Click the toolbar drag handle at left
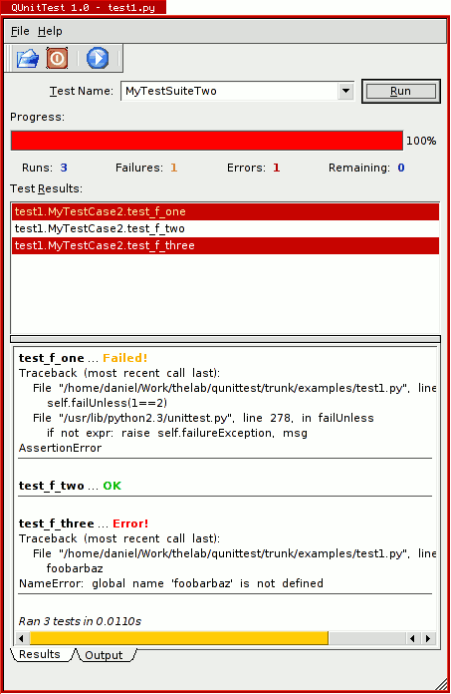Image resolution: width=451 pixels, height=694 pixels. (9, 58)
